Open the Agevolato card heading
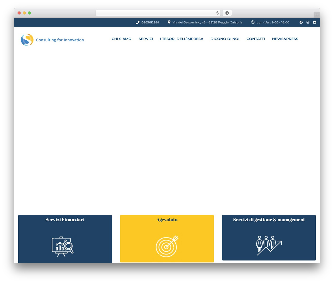The image size is (334, 283). (x=167, y=220)
